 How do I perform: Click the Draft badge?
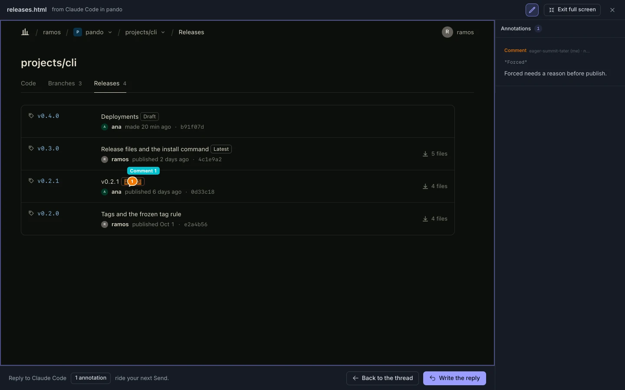click(x=150, y=117)
